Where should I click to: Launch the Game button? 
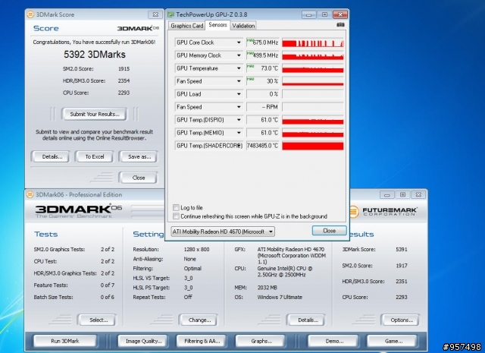coord(393,341)
